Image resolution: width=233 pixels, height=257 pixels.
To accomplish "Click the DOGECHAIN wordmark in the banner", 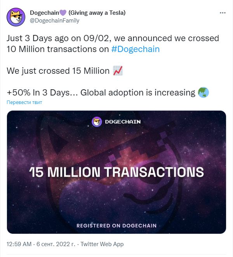I will click(x=123, y=122).
